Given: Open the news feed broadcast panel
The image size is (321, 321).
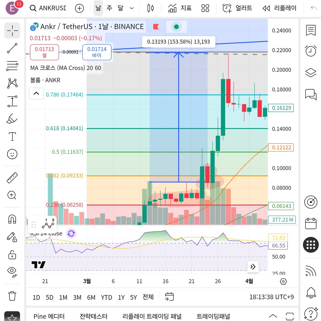Looking at the screenshot, I should pos(311,271).
